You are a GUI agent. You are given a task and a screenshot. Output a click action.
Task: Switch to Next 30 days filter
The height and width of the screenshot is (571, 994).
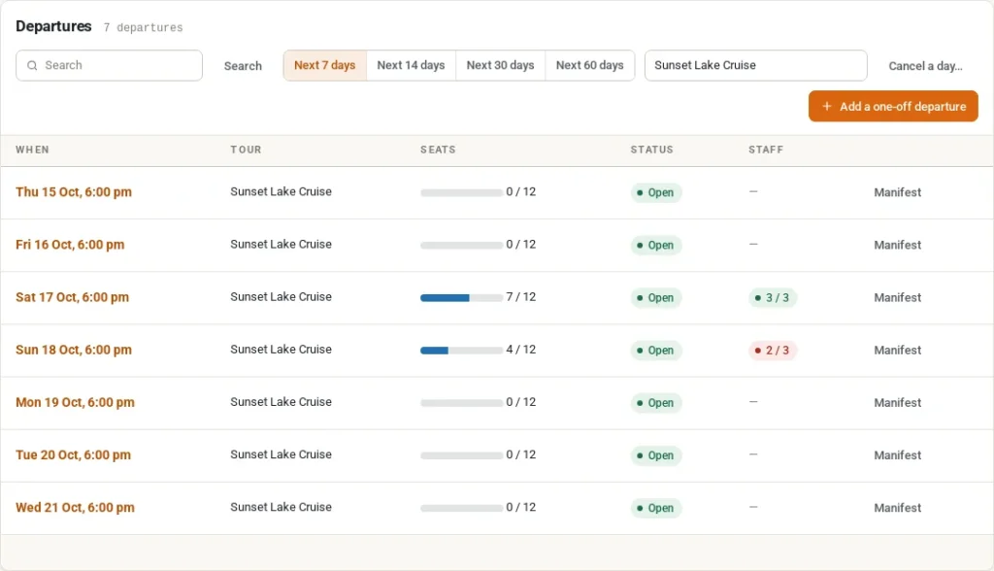[x=500, y=65]
